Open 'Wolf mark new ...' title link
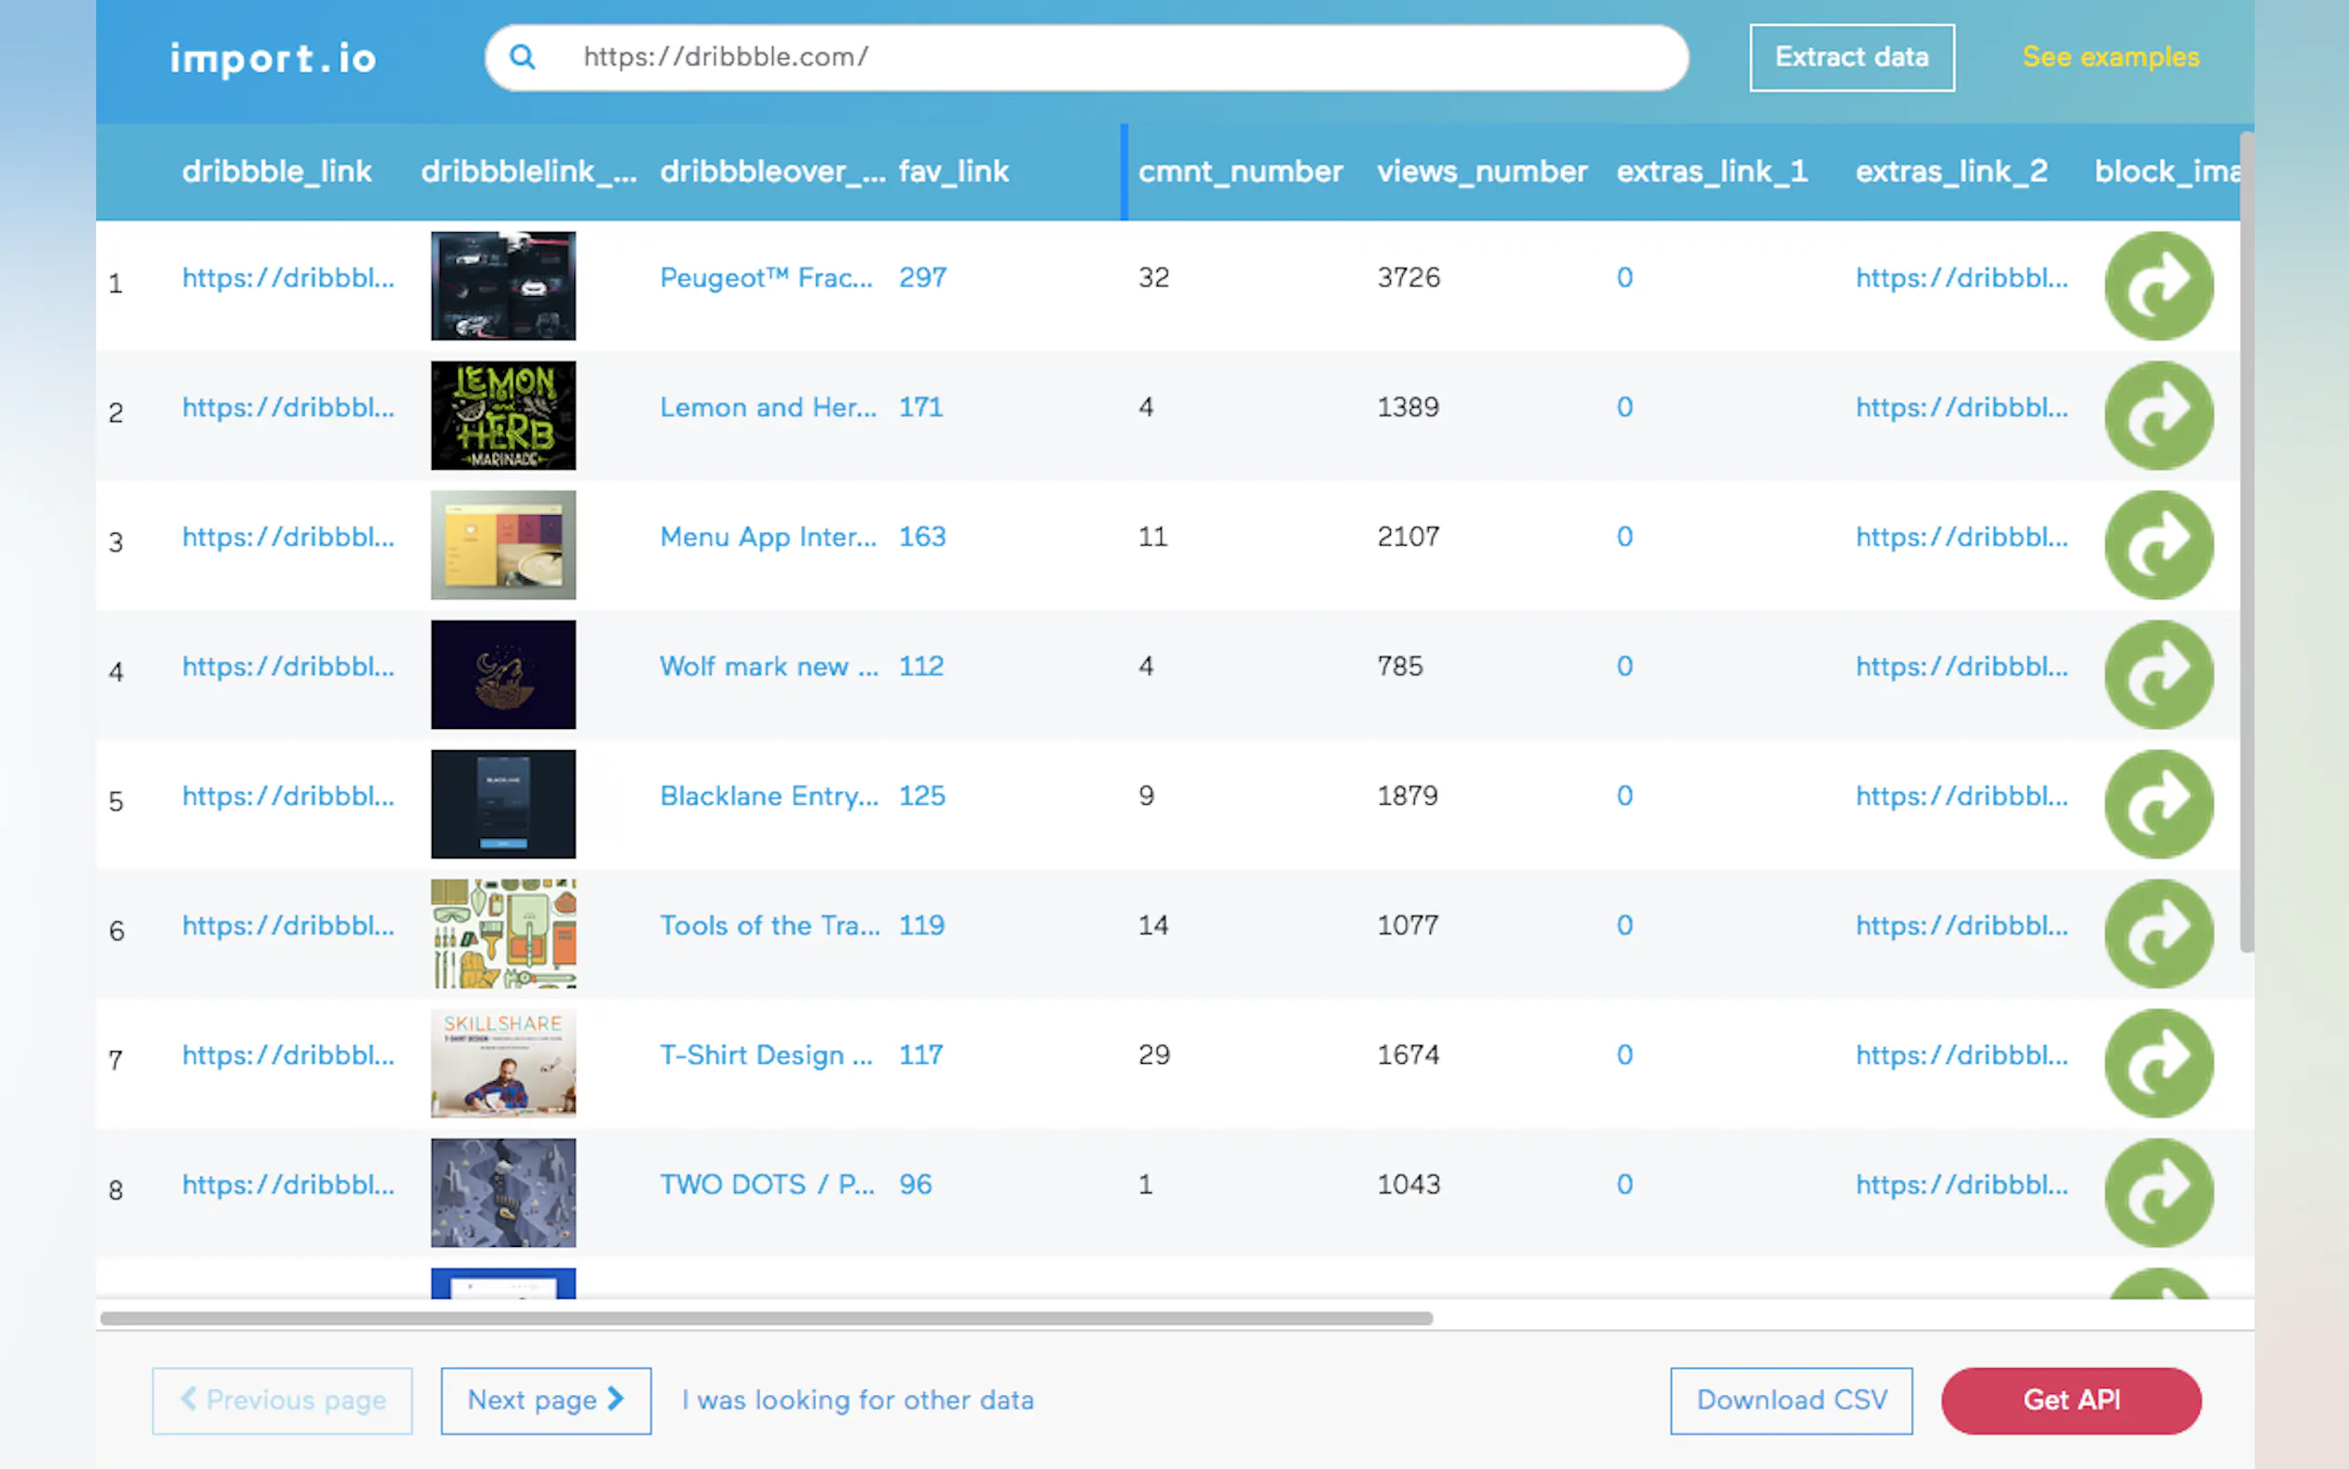Screen dimensions: 2349x1469 (769, 666)
